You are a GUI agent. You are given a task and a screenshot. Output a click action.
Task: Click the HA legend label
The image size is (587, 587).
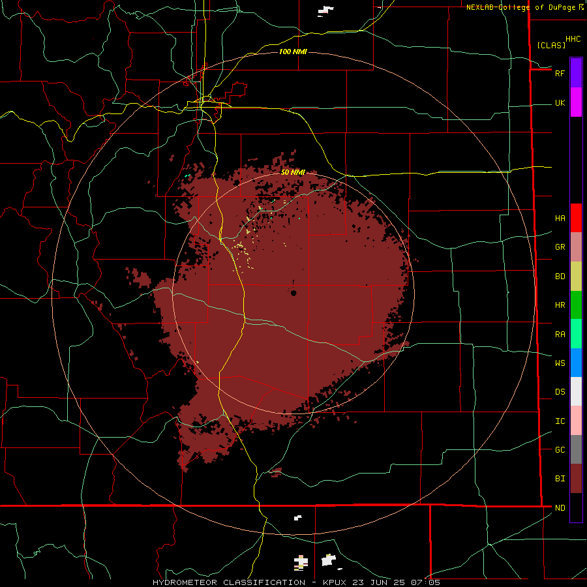tap(560, 218)
